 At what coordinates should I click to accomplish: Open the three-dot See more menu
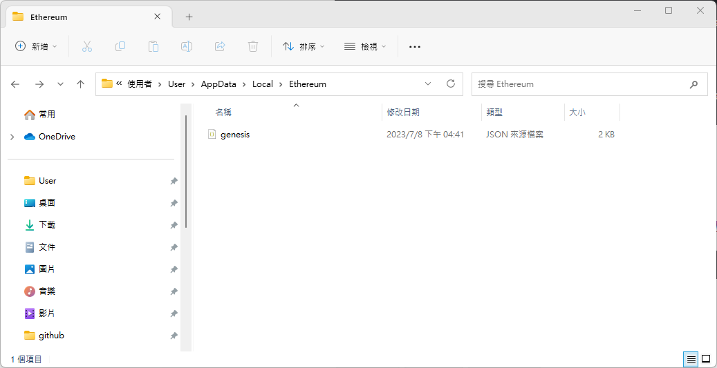pyautogui.click(x=415, y=46)
